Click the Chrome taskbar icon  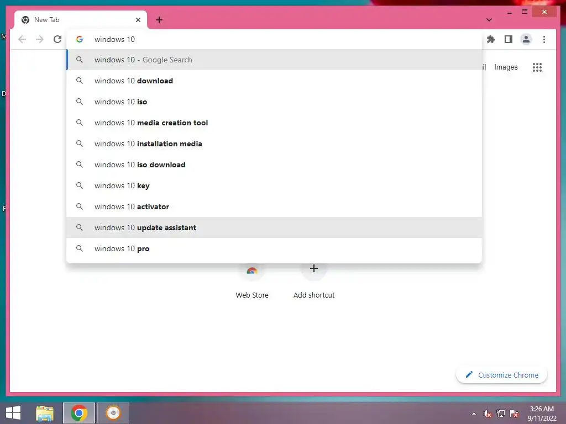click(x=79, y=413)
